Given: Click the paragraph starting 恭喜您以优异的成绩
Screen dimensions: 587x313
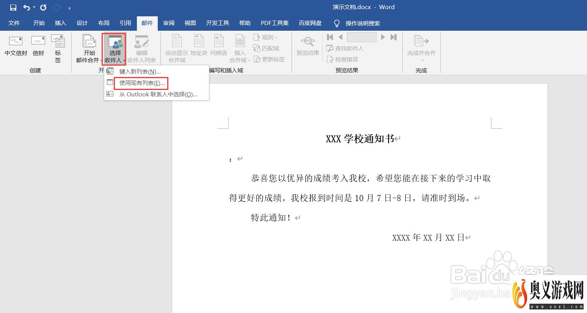Looking at the screenshot, I should tap(360, 188).
